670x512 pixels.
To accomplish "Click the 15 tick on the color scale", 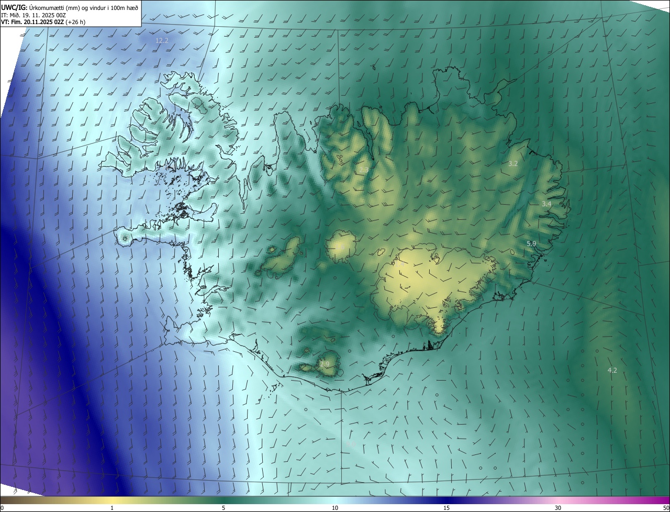I will click(446, 508).
